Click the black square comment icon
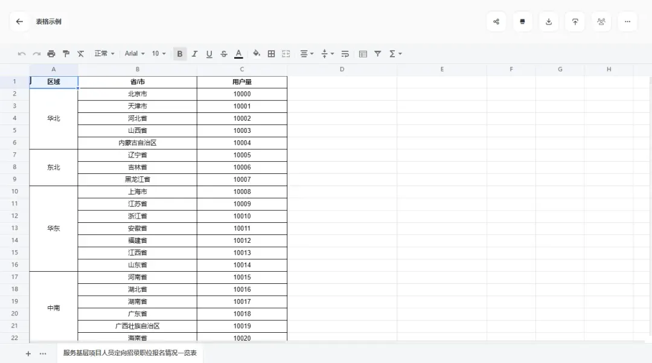The image size is (652, 363). (522, 22)
